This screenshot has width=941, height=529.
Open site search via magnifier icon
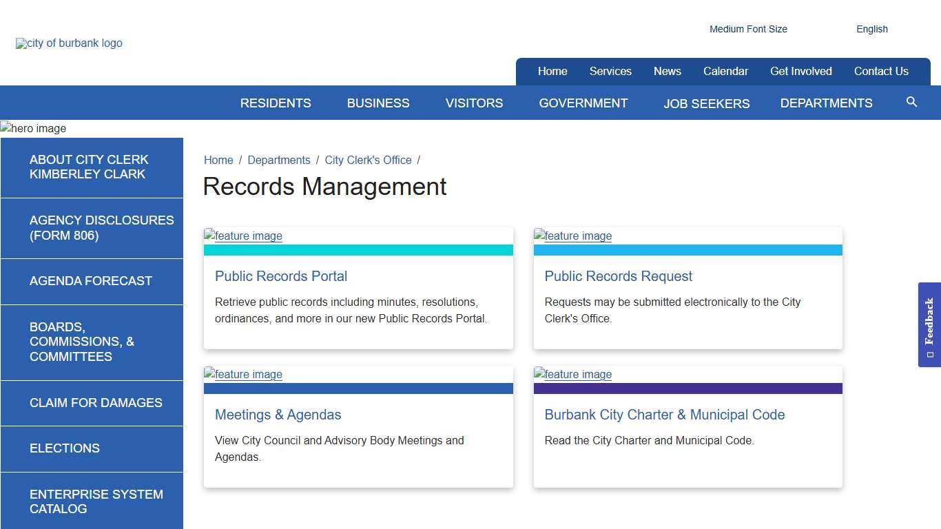[x=911, y=102]
